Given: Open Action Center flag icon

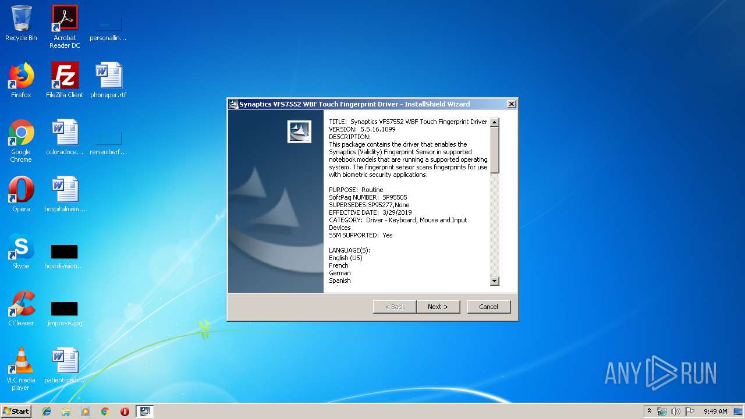Looking at the screenshot, I should click(690, 411).
